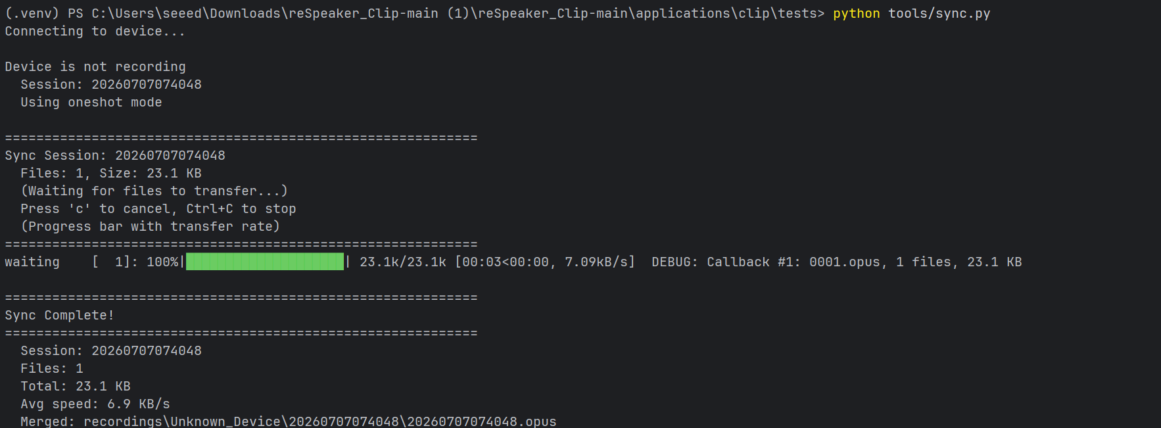Click the 'Connecting to device...' line
The width and height of the screenshot is (1161, 428).
pyautogui.click(x=95, y=32)
